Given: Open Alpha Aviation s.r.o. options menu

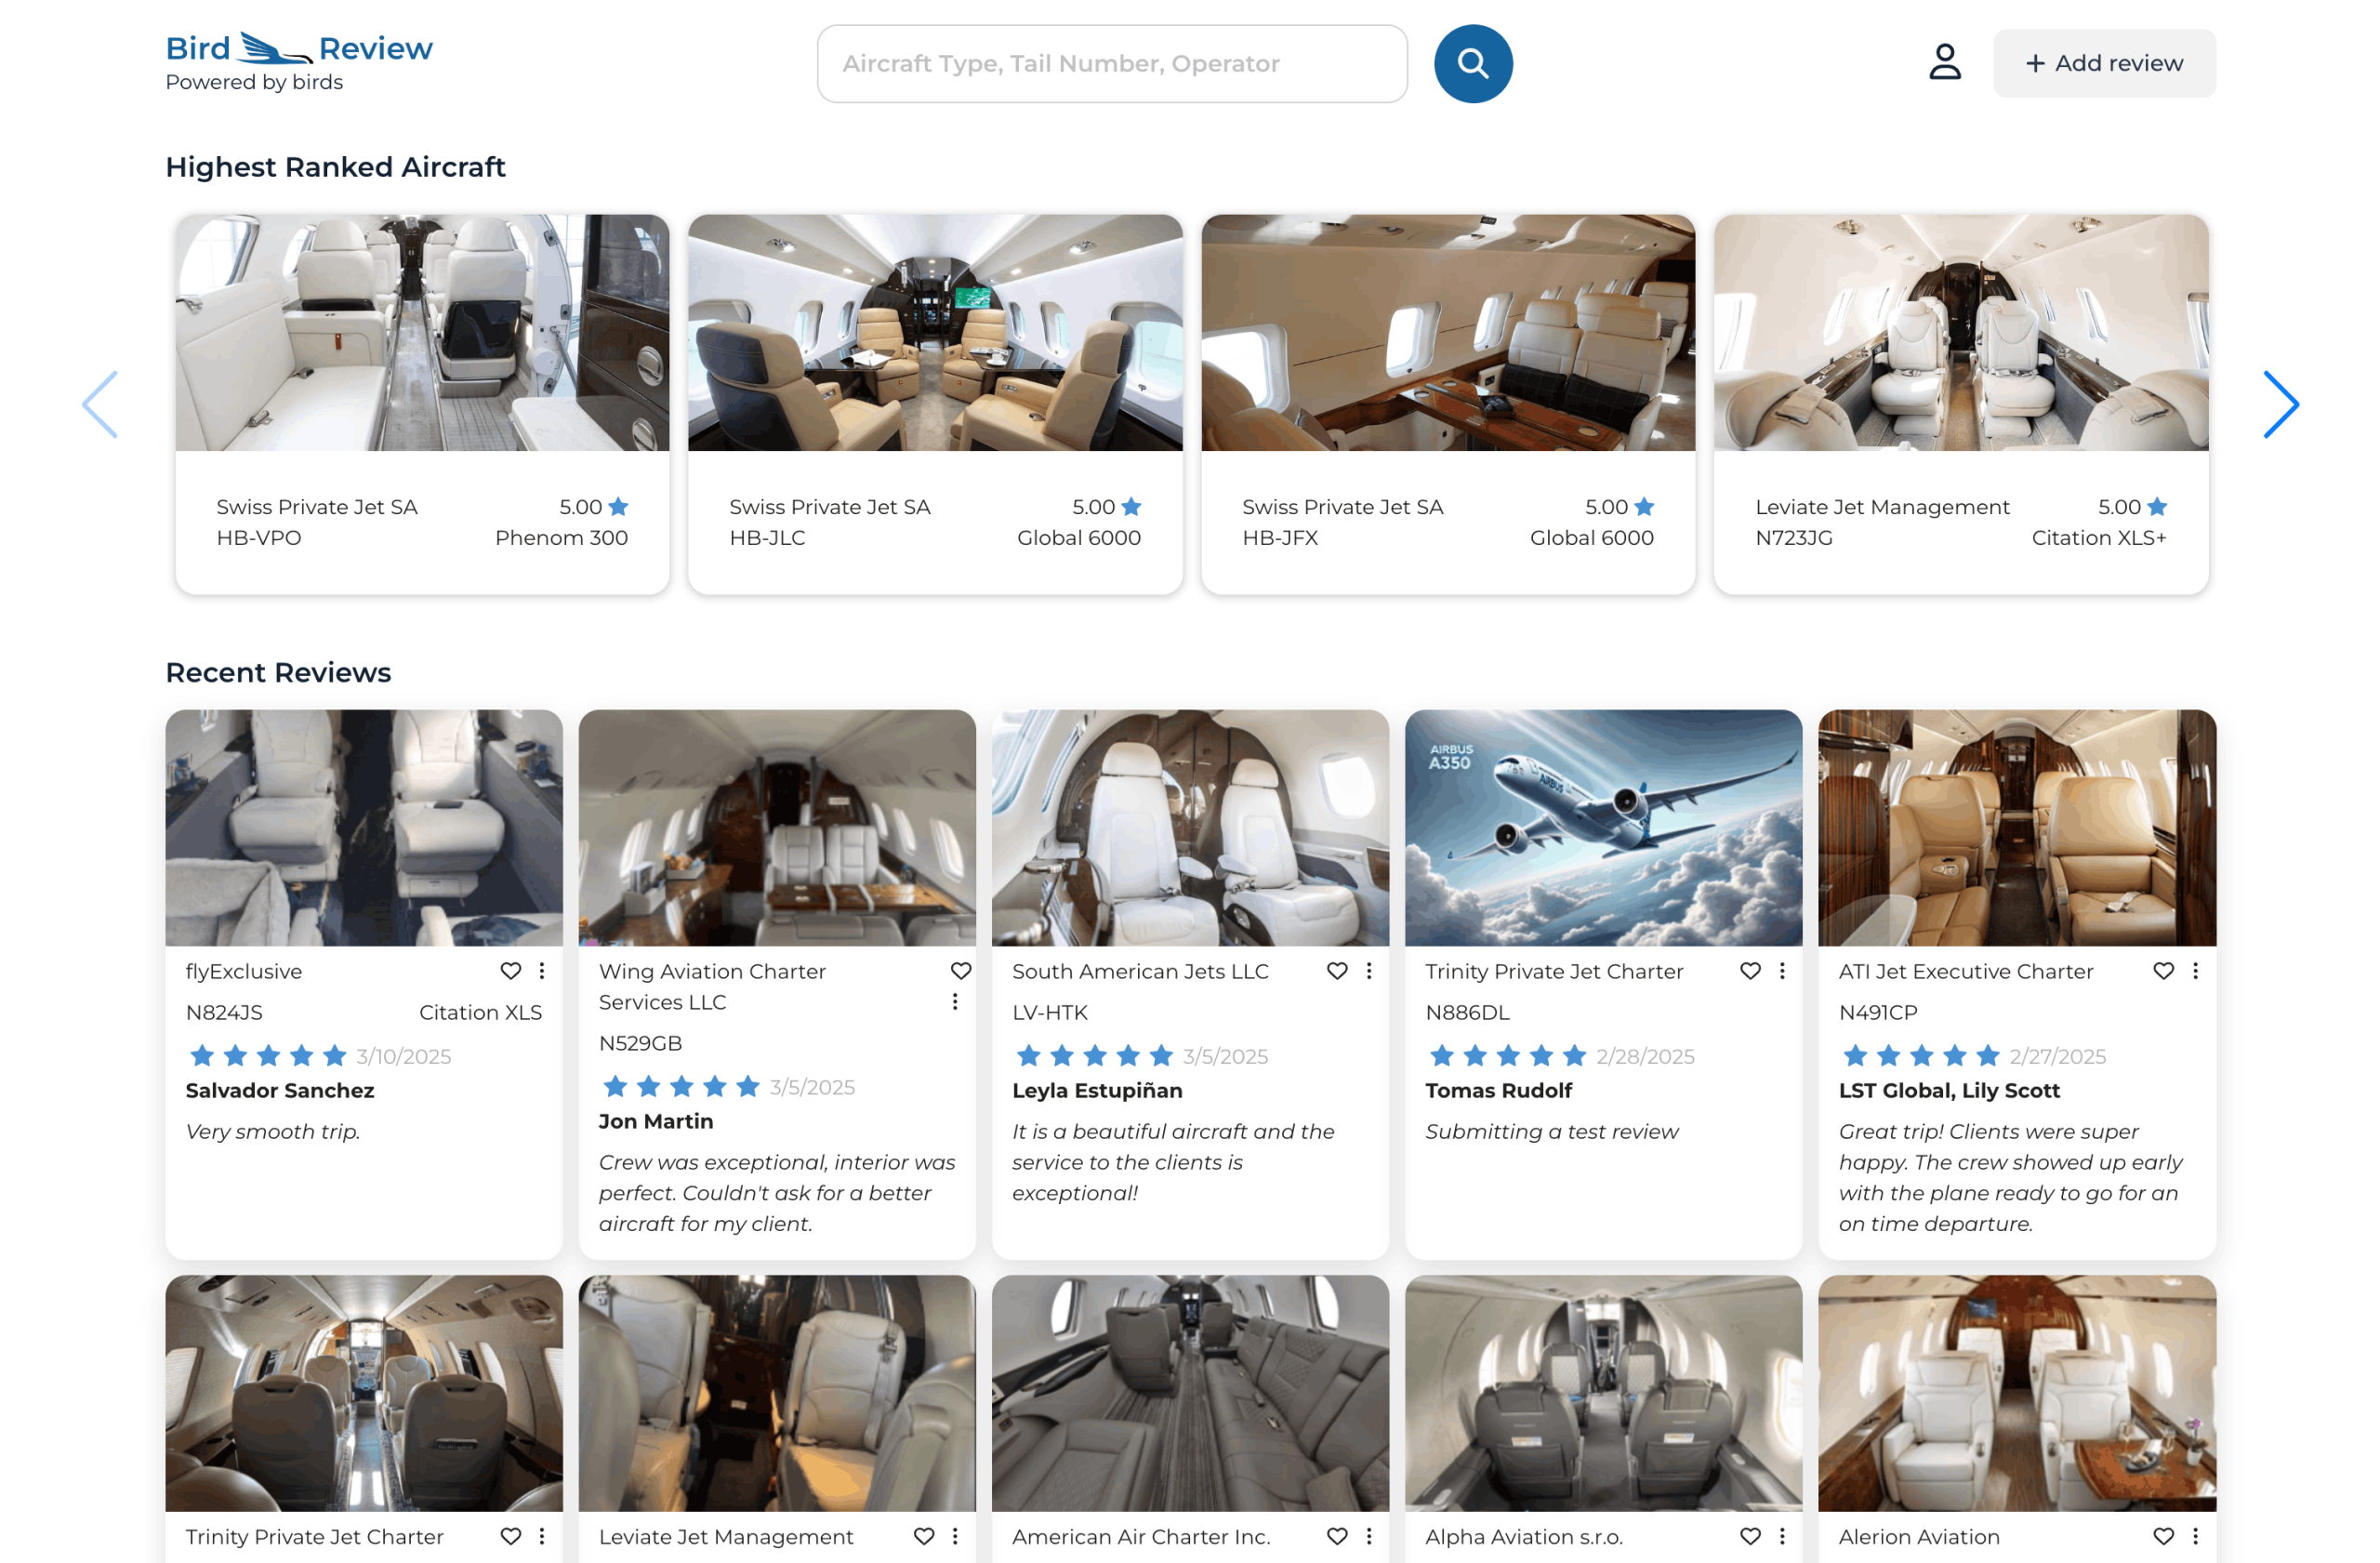Looking at the screenshot, I should click(1782, 1536).
